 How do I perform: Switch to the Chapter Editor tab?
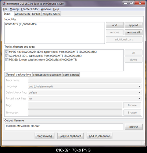tap(51, 14)
